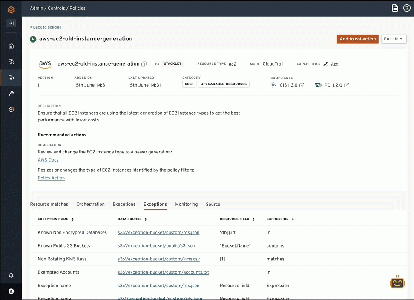Expand the sidebar with the arrow icon

(x=11, y=23)
